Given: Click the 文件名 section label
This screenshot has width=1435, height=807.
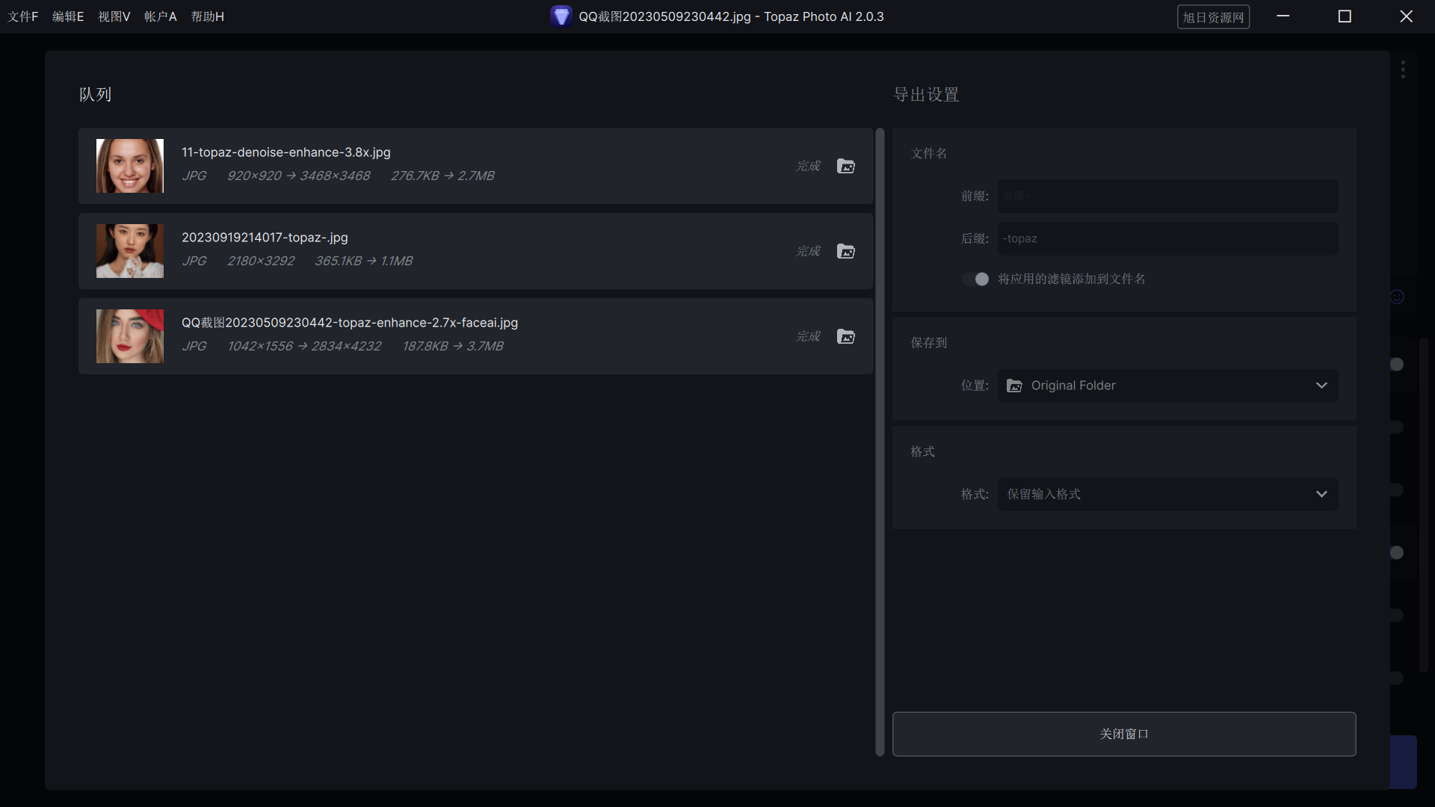Looking at the screenshot, I should pyautogui.click(x=929, y=153).
